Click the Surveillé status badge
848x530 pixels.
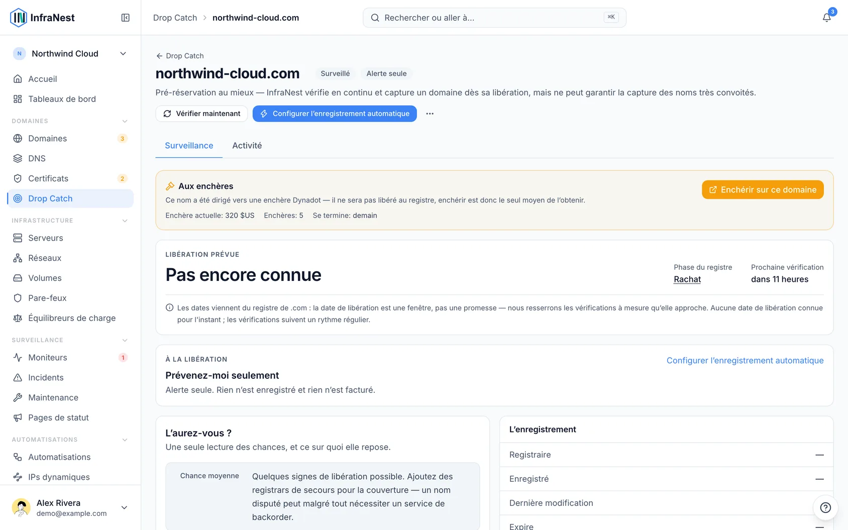coord(335,73)
